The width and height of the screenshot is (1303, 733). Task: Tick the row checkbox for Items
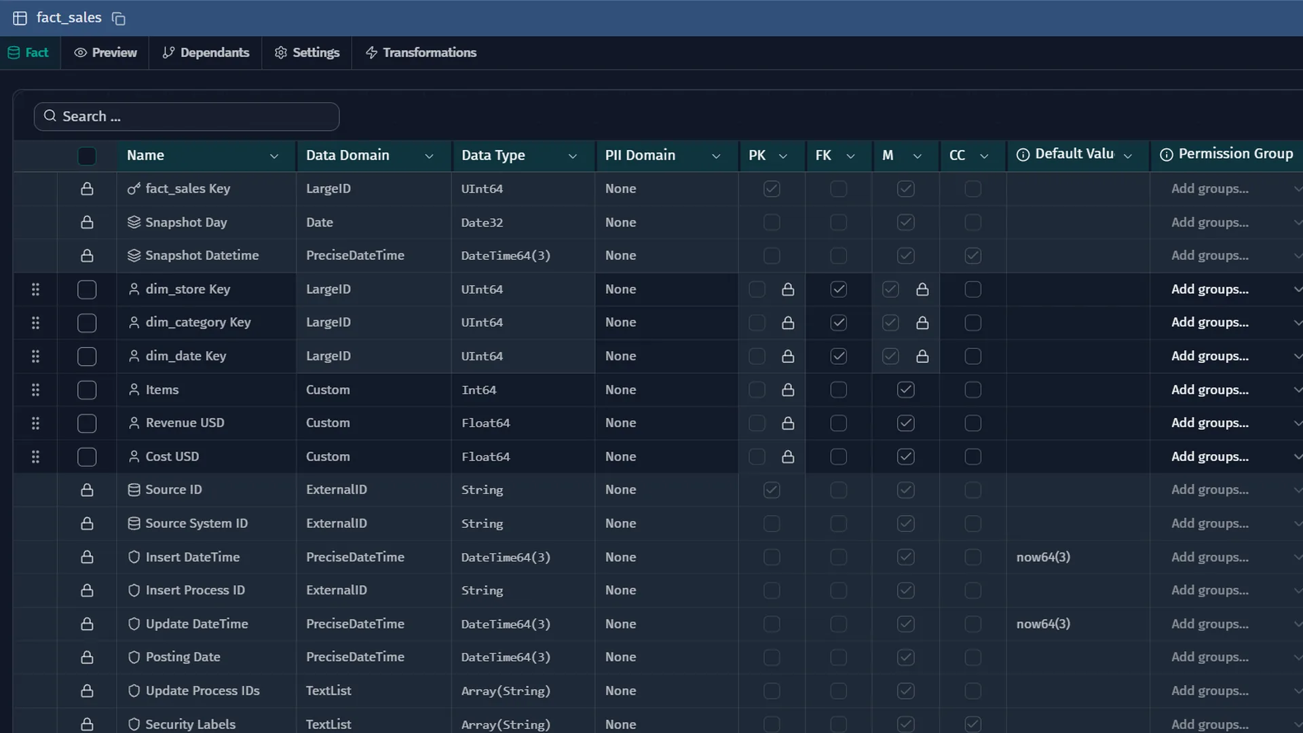tap(87, 390)
